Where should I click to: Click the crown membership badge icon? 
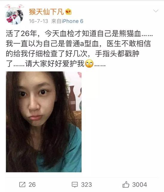(x=68, y=12)
